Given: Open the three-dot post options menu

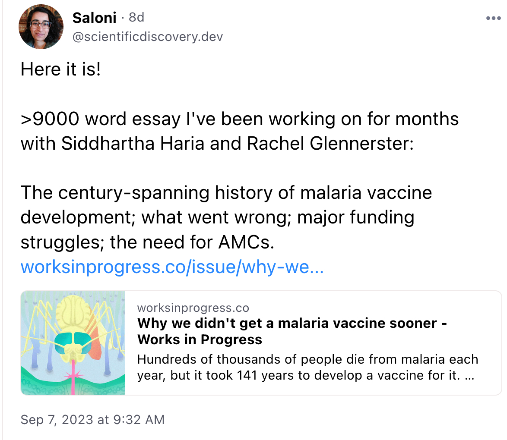Looking at the screenshot, I should click(493, 18).
